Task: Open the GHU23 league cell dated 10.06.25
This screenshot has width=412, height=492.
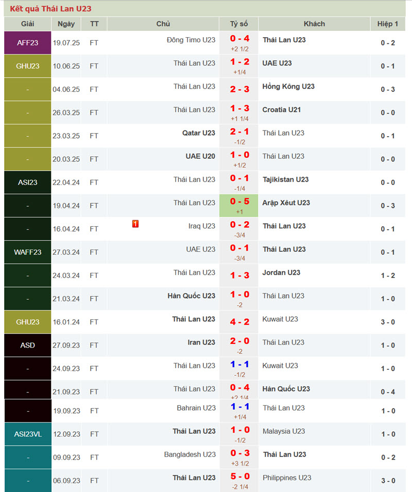Action: [28, 66]
